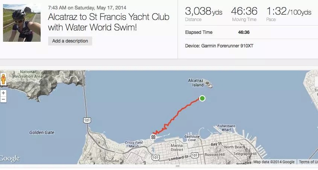Click the US 101 shield near Golden Gate

[x=87, y=120]
